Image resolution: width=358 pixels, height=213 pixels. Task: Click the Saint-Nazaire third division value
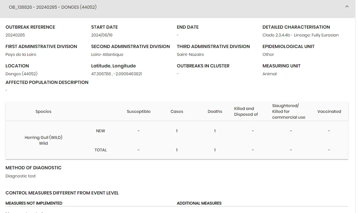[190, 54]
